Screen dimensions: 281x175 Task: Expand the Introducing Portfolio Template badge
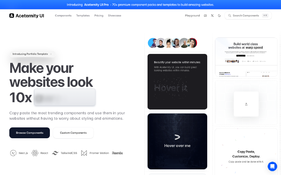(32, 54)
